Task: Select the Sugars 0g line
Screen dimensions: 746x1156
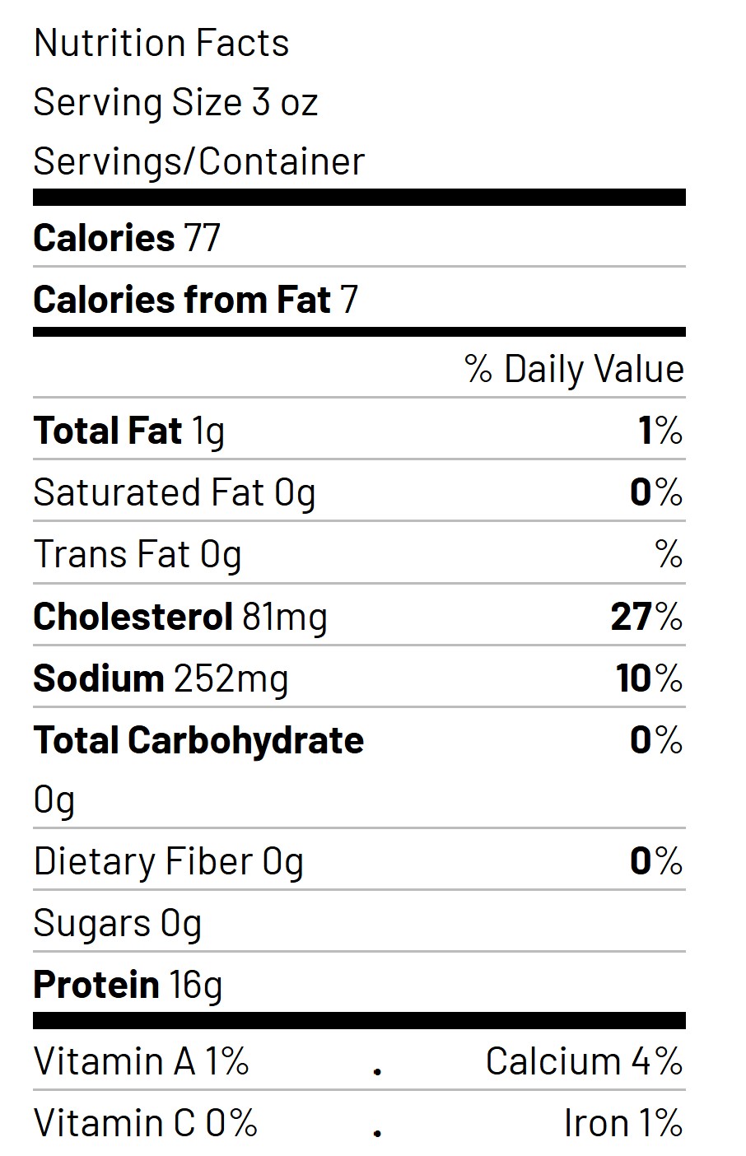Action: [x=118, y=924]
